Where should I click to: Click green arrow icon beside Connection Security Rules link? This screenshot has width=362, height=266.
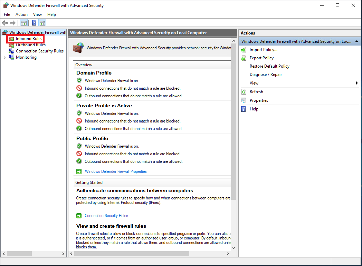[79, 216]
